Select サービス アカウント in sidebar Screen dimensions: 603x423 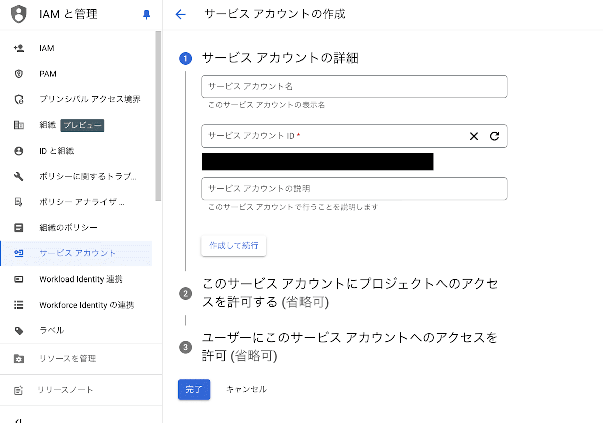pyautogui.click(x=76, y=253)
